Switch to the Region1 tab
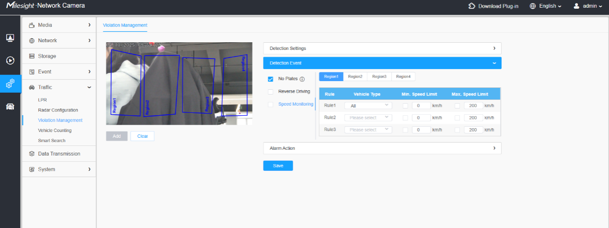This screenshot has width=609, height=228. pyautogui.click(x=331, y=76)
